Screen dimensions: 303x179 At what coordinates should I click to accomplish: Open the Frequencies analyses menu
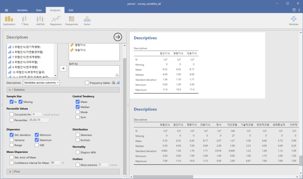click(x=72, y=21)
